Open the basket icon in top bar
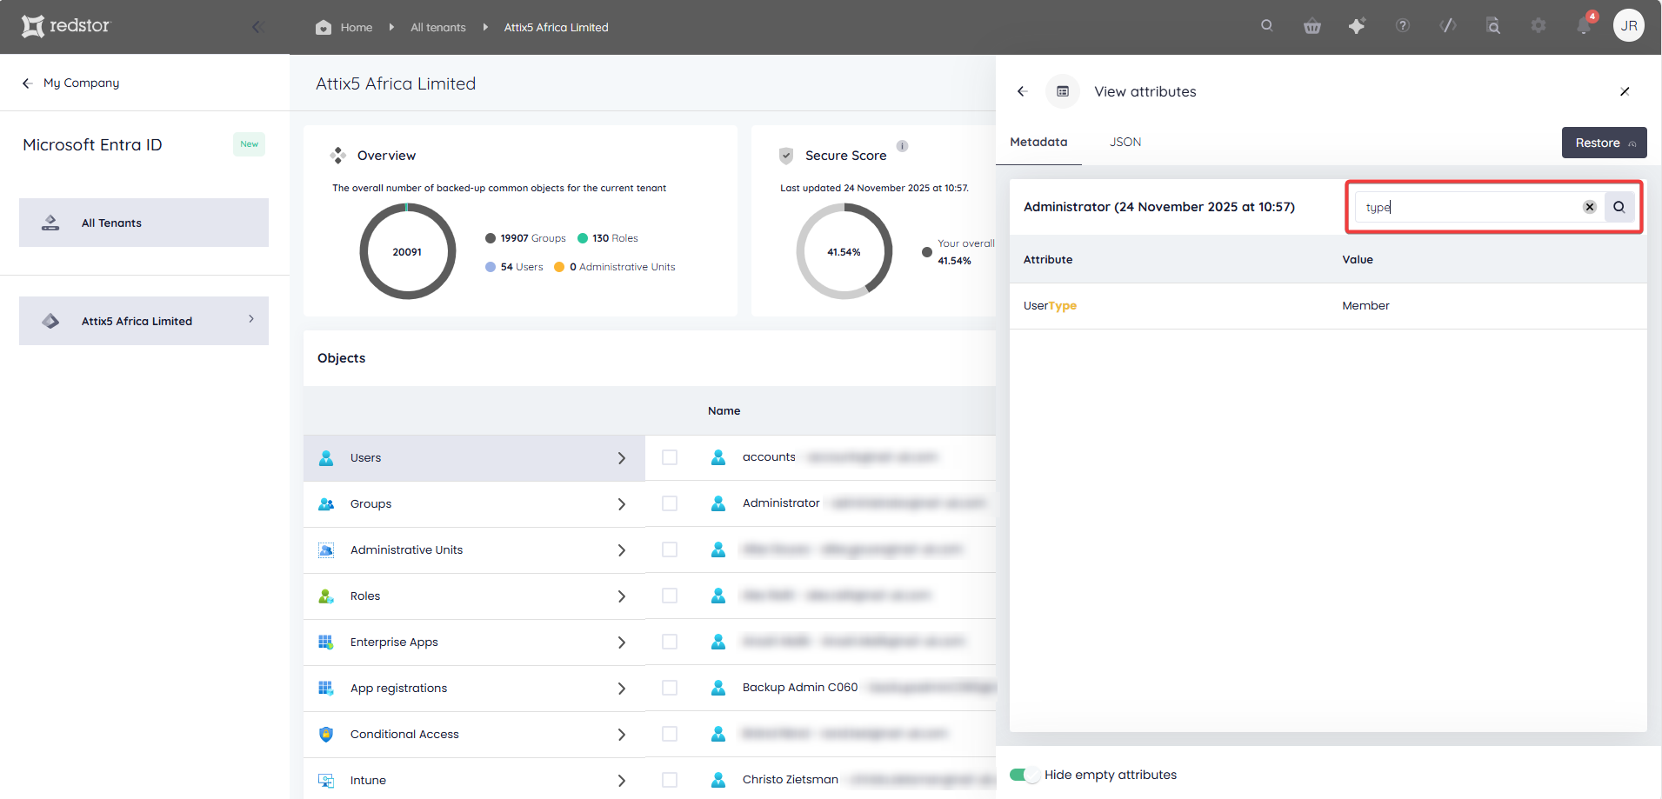The image size is (1662, 799). (1312, 26)
